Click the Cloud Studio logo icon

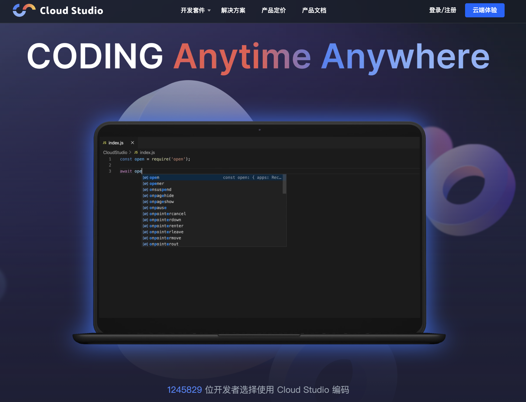[24, 10]
